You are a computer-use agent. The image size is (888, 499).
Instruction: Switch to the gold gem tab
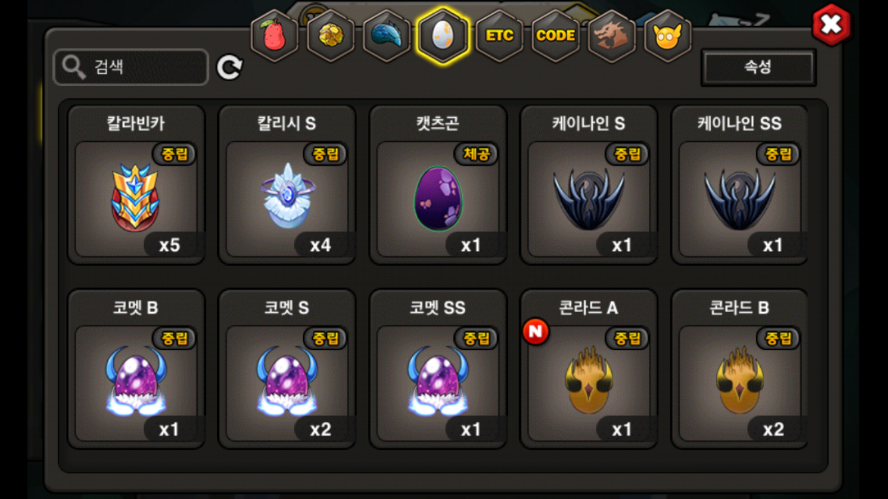point(330,35)
